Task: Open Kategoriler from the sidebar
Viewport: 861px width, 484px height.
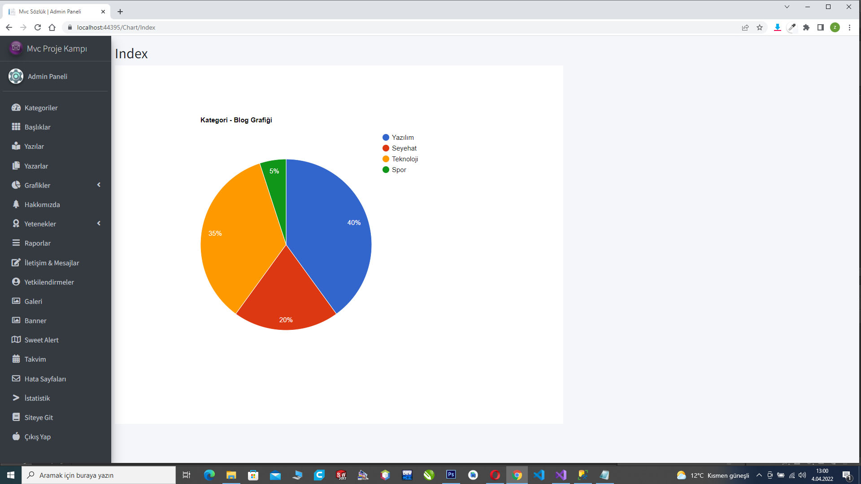Action: point(56,108)
